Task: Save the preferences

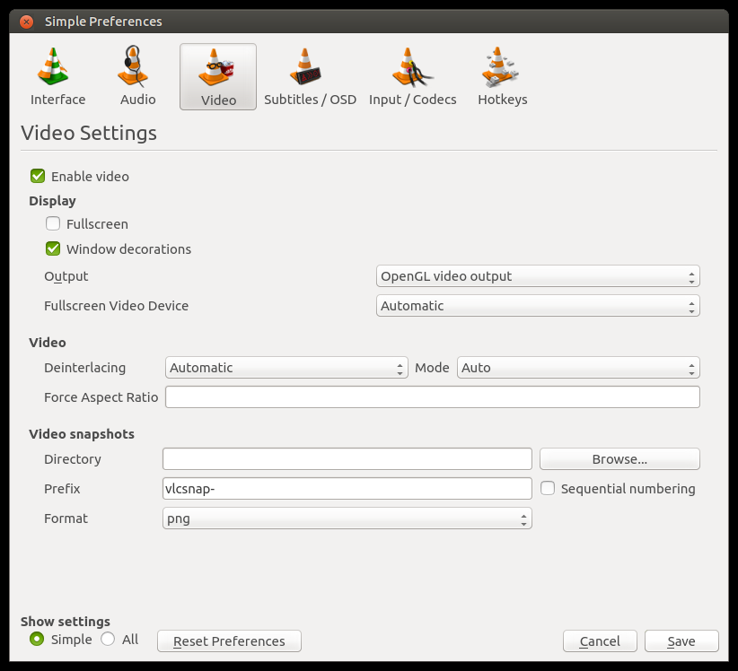Action: [x=681, y=640]
